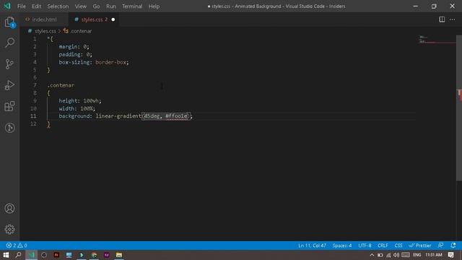This screenshot has width=462, height=260.
Task: Open the More Actions ellipsis in the editor
Action: tap(453, 19)
